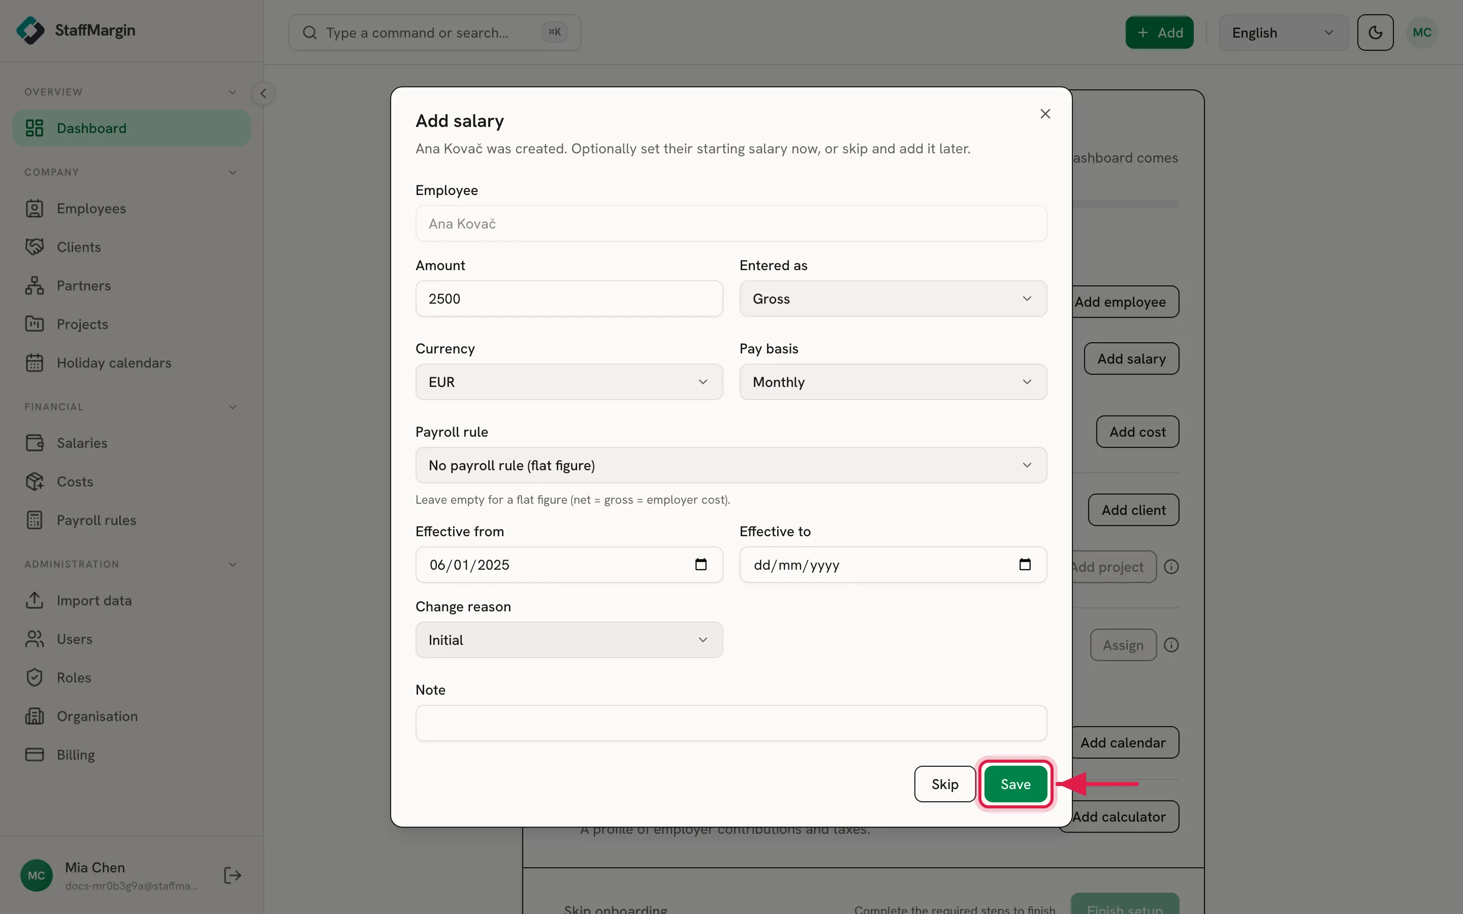The height and width of the screenshot is (914, 1463).
Task: Open the Effective to calendar picker
Action: tap(1025, 564)
